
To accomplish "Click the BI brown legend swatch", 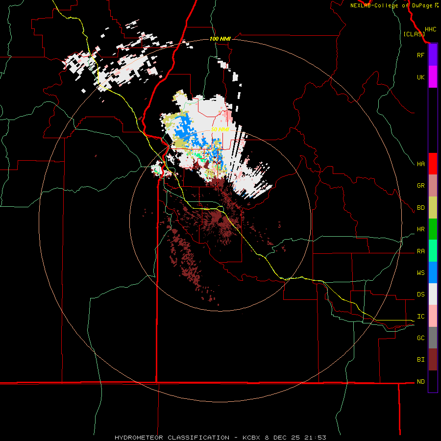I will (433, 360).
